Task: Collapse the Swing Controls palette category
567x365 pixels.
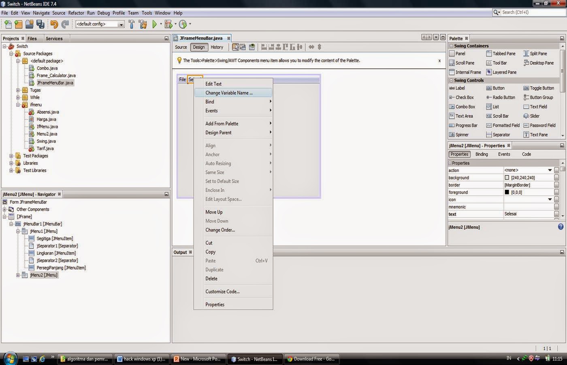Action: point(451,80)
